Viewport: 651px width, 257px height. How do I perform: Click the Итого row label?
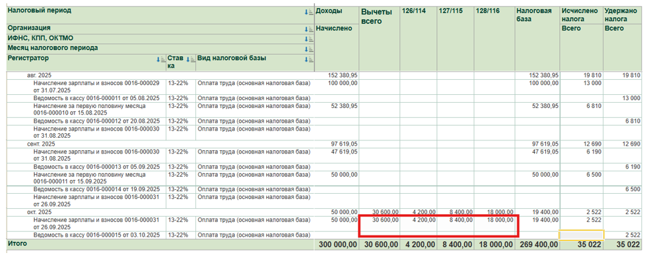pyautogui.click(x=17, y=244)
